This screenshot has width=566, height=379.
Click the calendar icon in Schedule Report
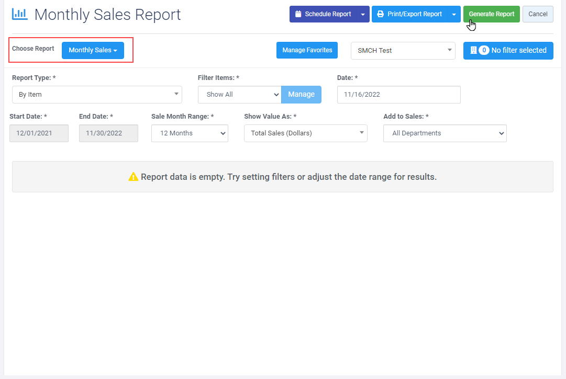[x=298, y=14]
